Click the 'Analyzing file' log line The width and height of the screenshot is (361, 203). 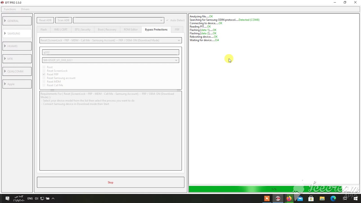click(201, 17)
